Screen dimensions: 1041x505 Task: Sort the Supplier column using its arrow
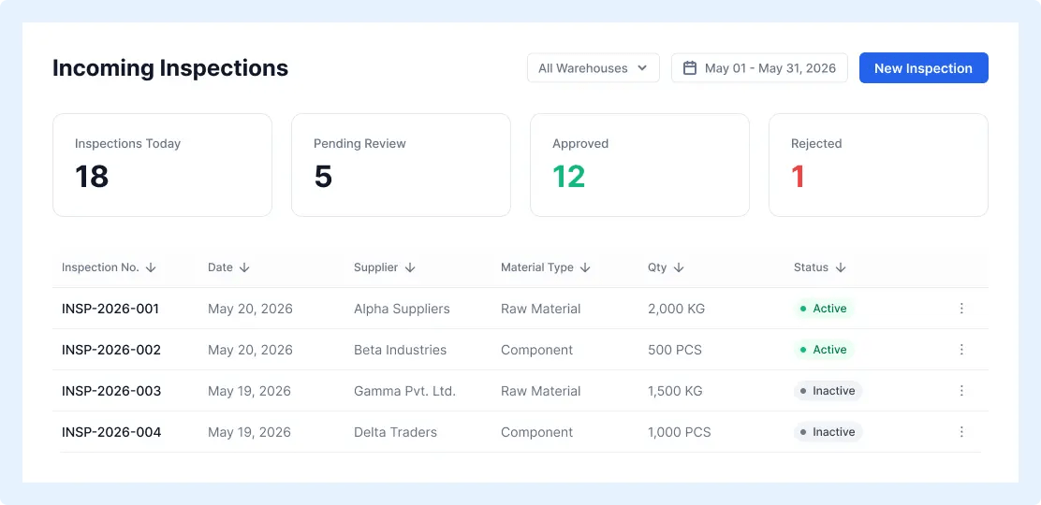[410, 267]
